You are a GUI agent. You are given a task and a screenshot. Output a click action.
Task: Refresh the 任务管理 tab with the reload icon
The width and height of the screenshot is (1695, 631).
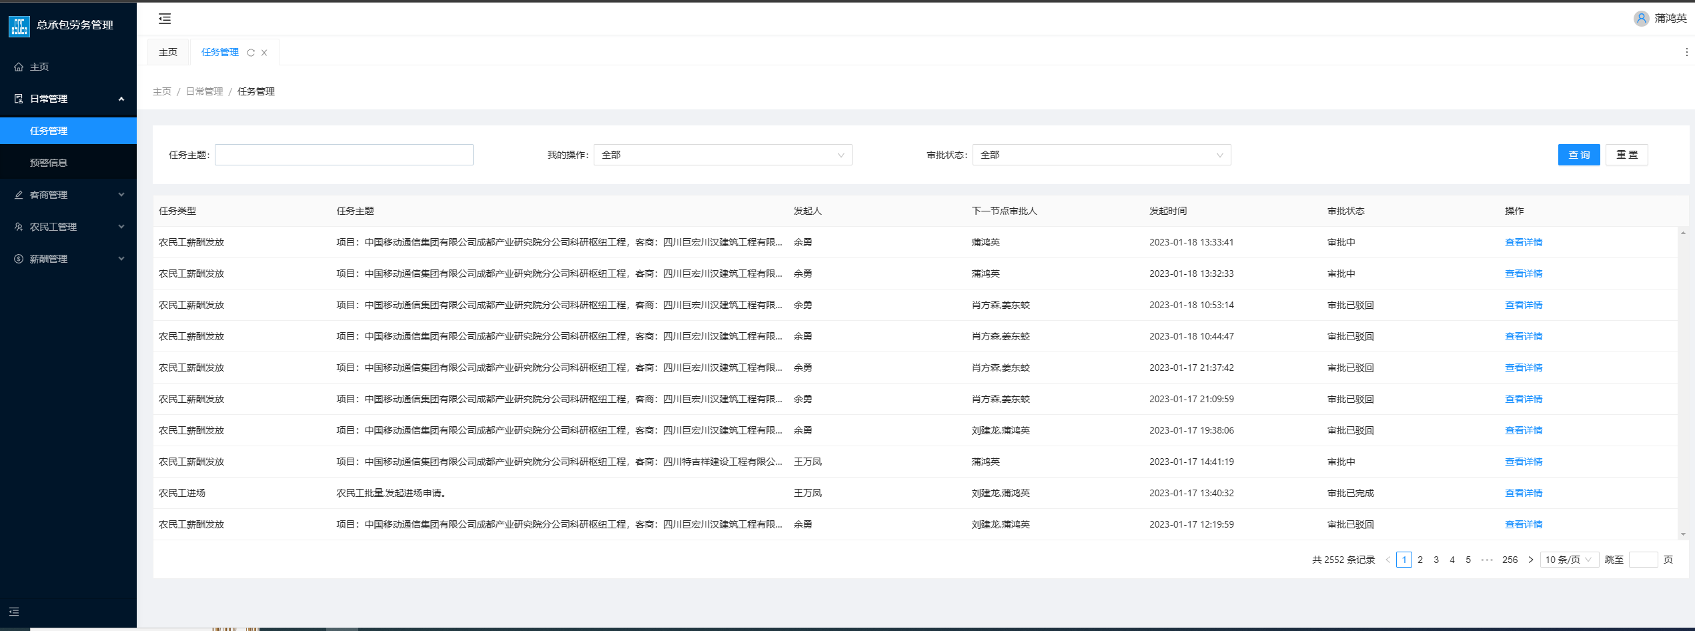coord(251,53)
